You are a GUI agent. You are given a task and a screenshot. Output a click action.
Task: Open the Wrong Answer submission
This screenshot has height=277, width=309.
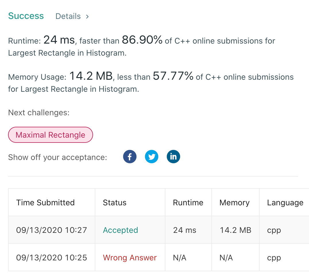[x=130, y=258]
